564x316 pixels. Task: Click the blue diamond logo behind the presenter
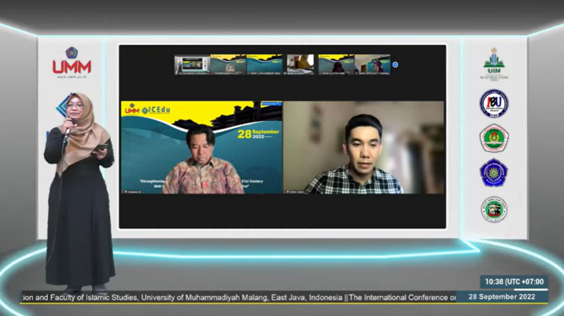(63, 106)
